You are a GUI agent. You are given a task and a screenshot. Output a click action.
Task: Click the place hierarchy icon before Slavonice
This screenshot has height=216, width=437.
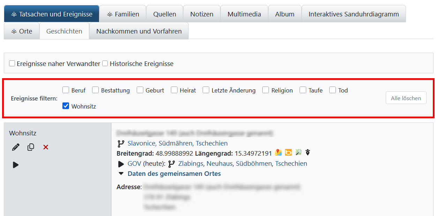(121, 143)
